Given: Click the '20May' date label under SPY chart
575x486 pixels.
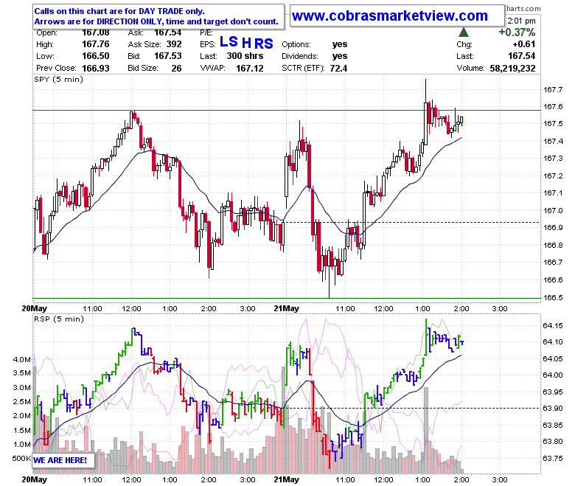Looking at the screenshot, I should 35,308.
